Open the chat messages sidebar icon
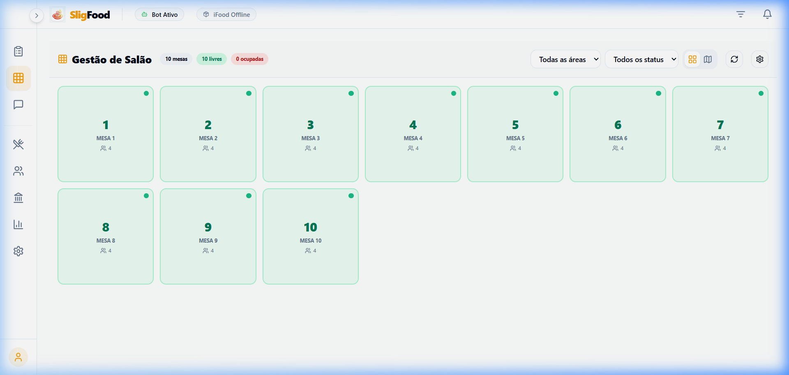The width and height of the screenshot is (789, 375). (18, 105)
